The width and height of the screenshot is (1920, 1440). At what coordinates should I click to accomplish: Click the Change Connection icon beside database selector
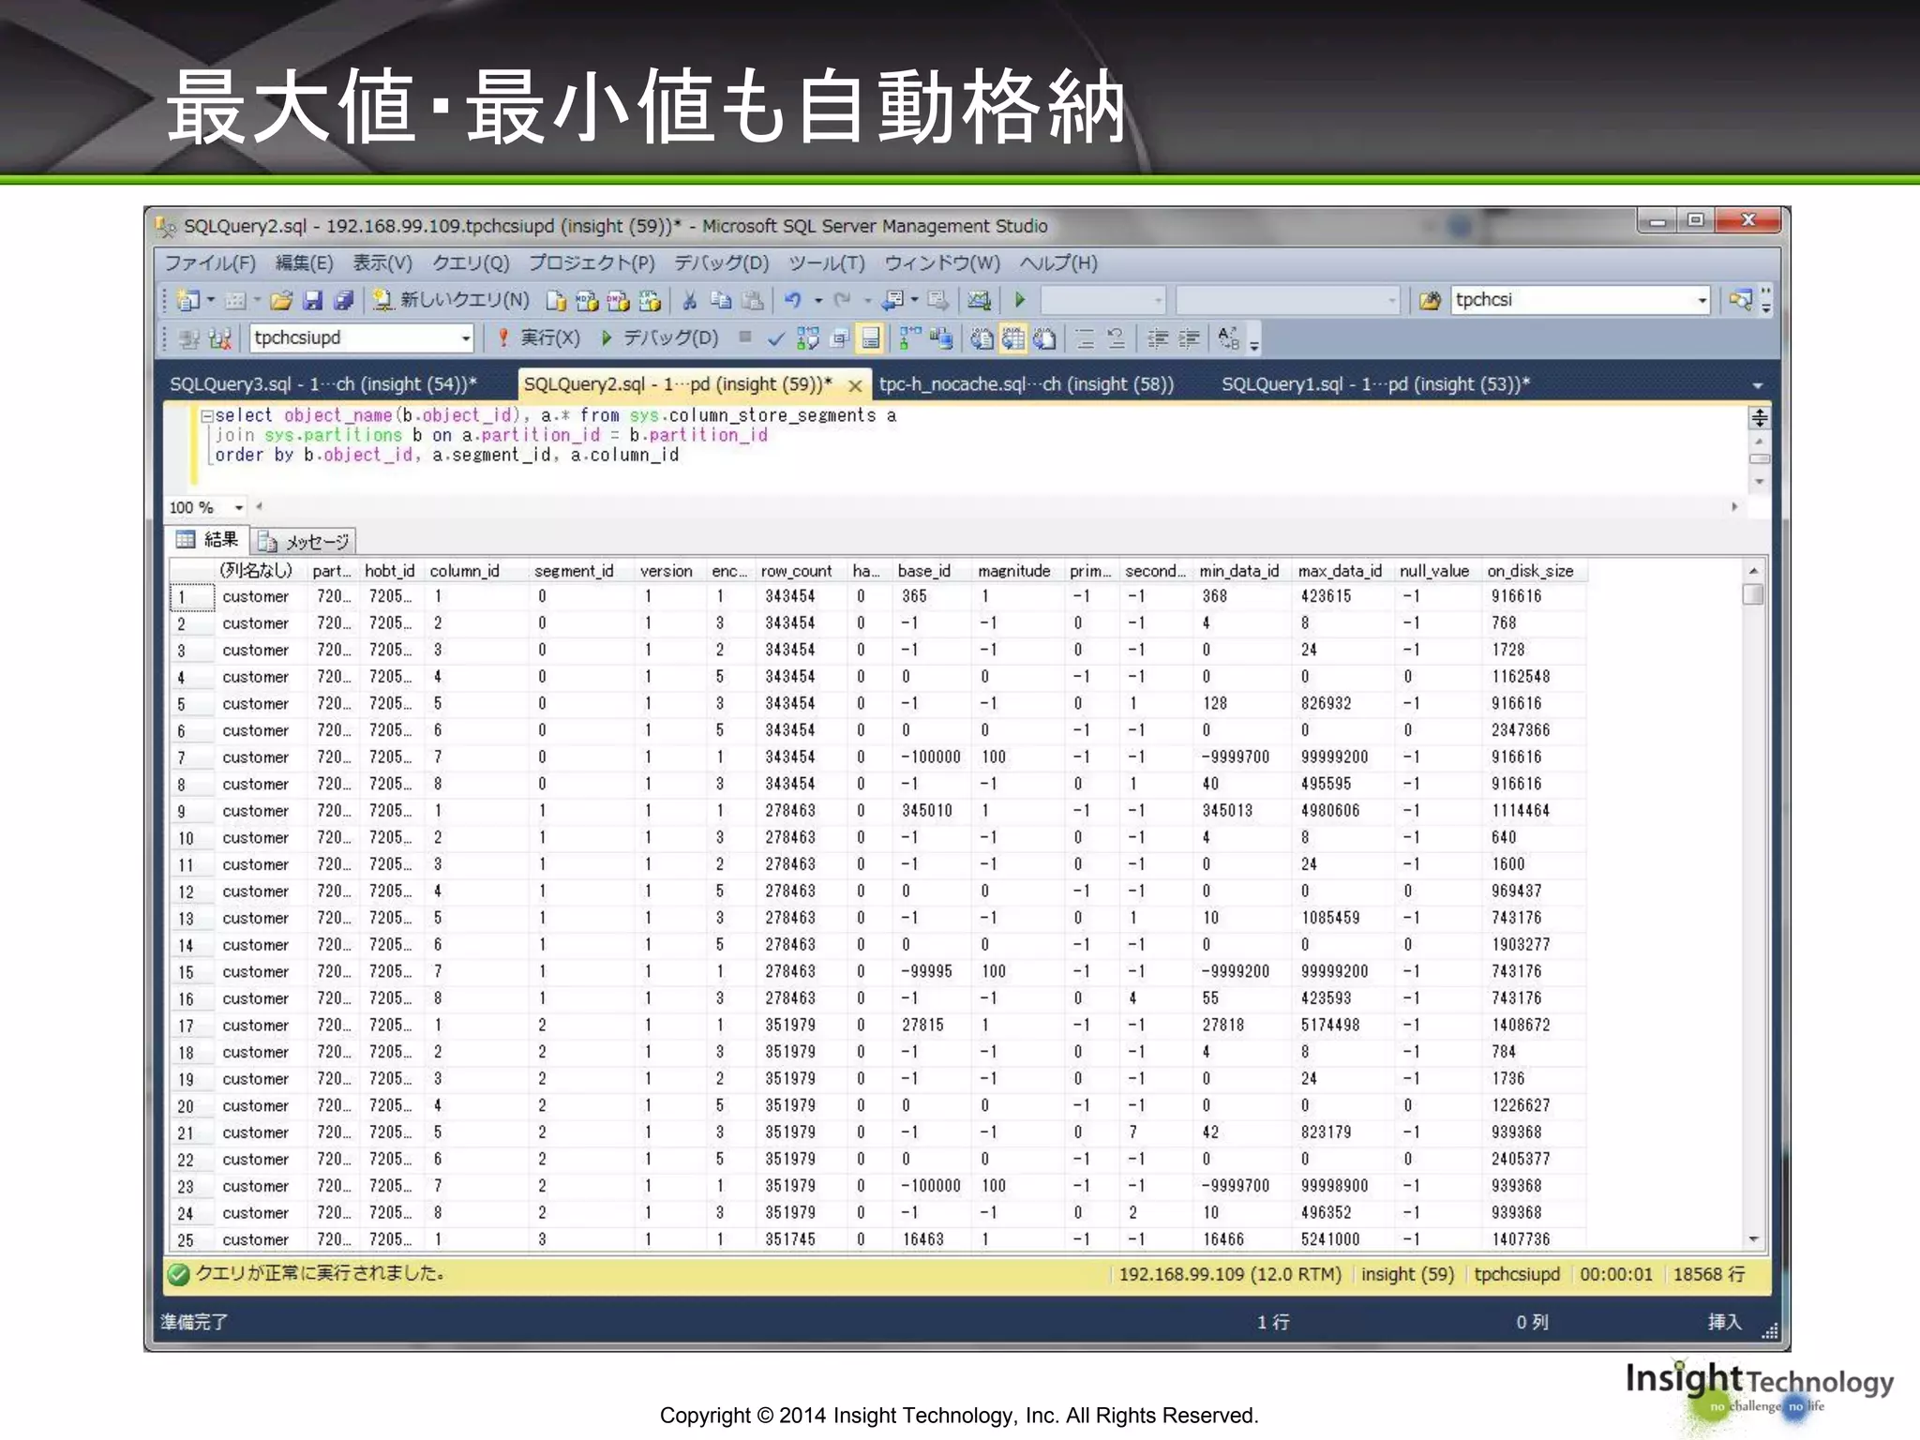(x=219, y=338)
